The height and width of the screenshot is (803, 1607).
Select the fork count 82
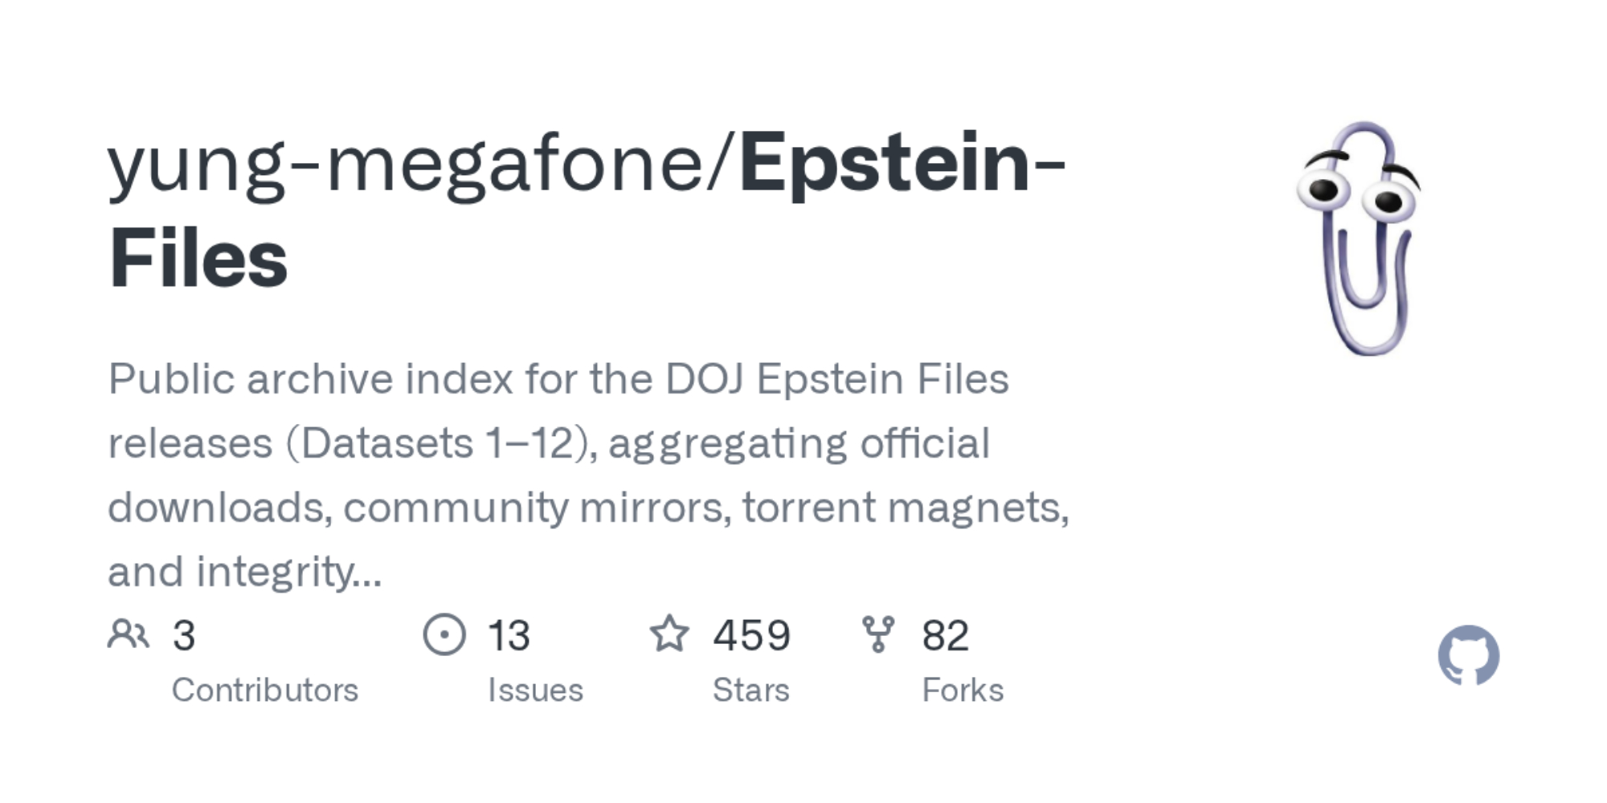click(946, 636)
